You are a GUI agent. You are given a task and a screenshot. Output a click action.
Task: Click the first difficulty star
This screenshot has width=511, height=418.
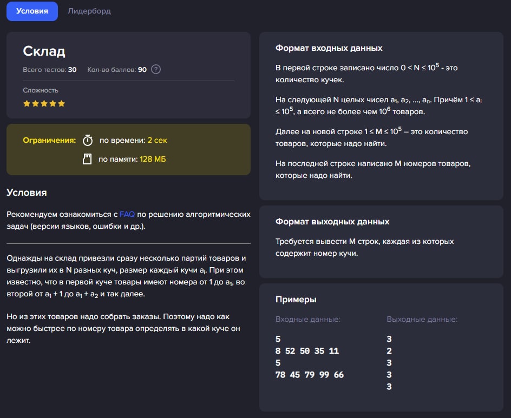point(27,103)
